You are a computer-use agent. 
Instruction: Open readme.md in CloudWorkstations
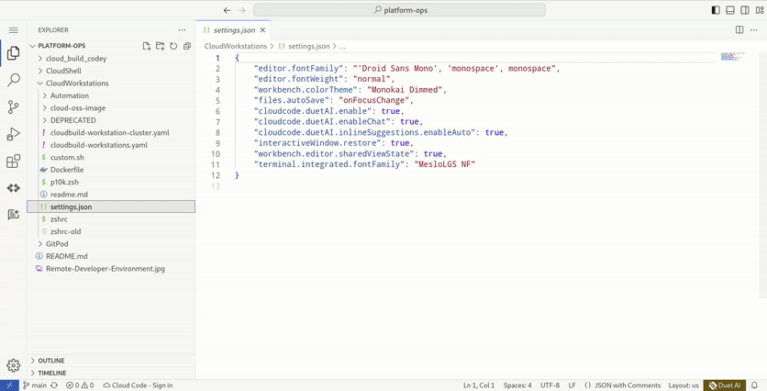pos(111,195)
